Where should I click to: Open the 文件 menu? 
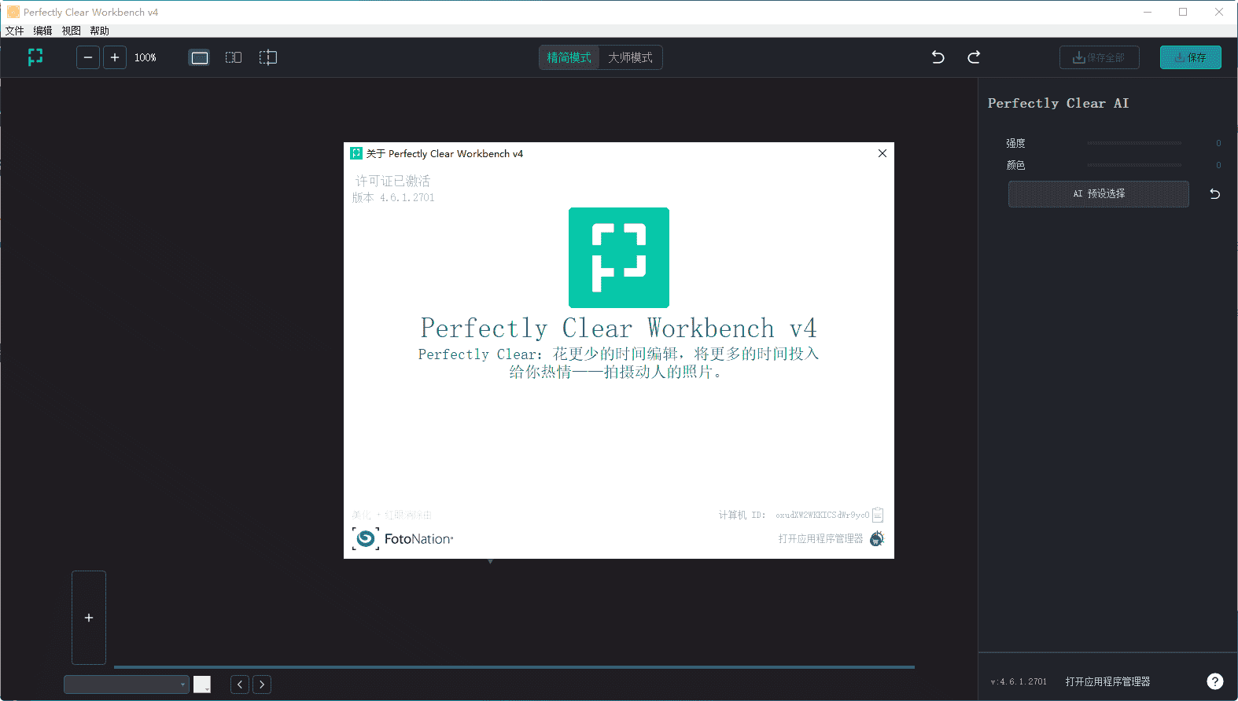click(14, 31)
